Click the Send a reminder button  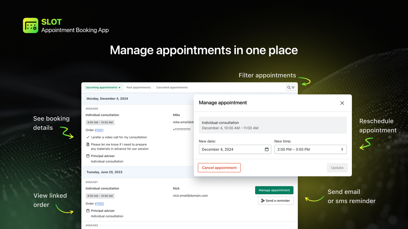(276, 201)
